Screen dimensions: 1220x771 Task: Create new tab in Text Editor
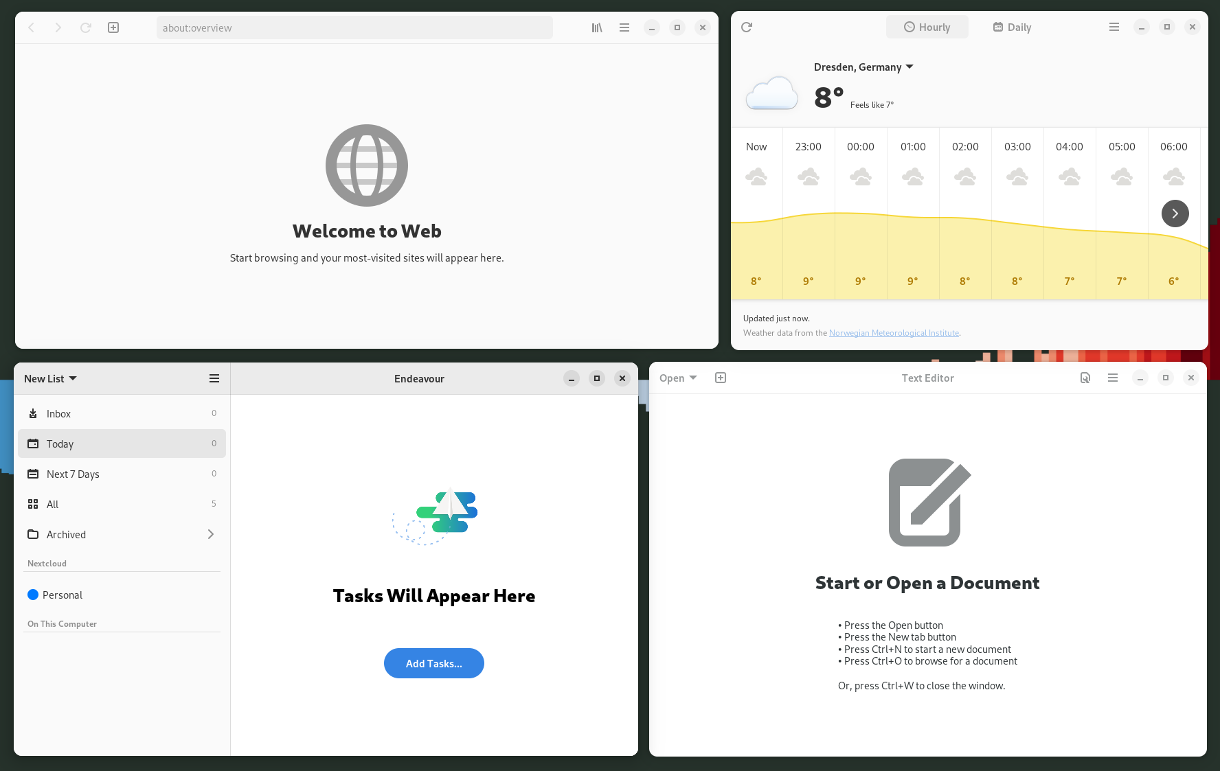[721, 378]
